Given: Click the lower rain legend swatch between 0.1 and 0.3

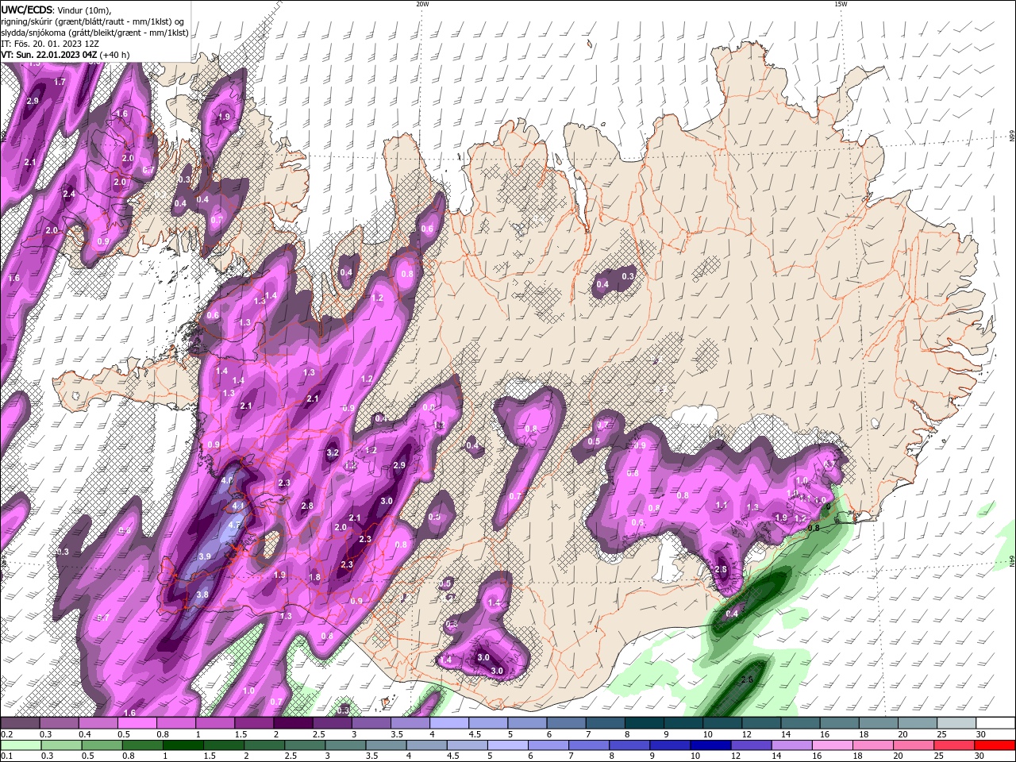Looking at the screenshot, I should point(21,745).
